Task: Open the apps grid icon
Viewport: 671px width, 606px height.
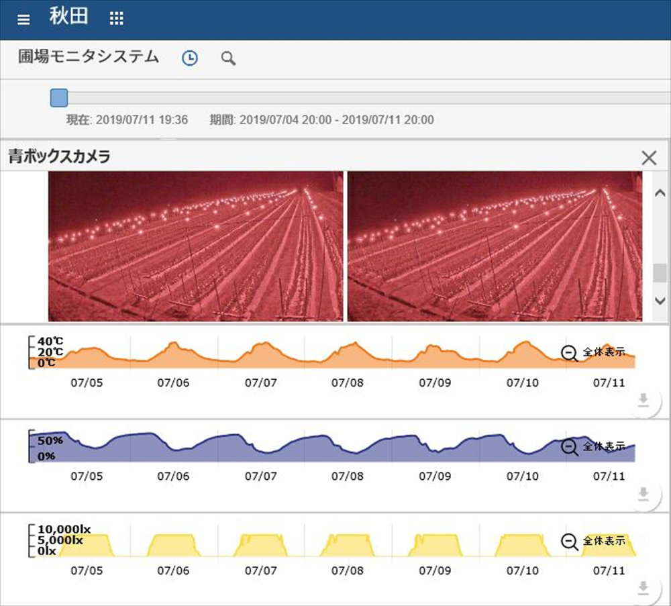Action: 116,18
